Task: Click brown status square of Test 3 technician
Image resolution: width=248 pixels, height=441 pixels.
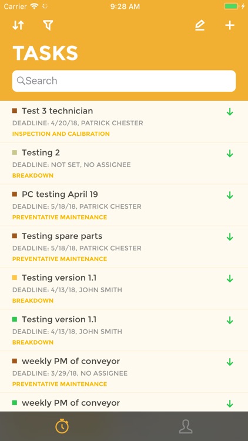Action: click(x=15, y=111)
